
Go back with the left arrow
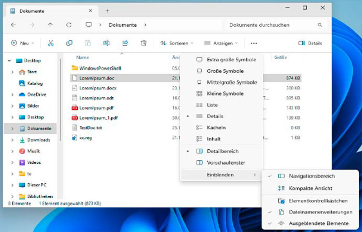[x=14, y=25]
